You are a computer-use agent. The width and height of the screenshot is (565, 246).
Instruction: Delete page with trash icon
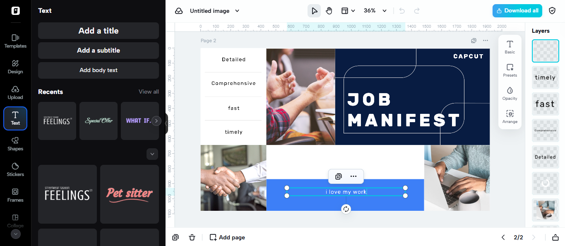[192, 237]
